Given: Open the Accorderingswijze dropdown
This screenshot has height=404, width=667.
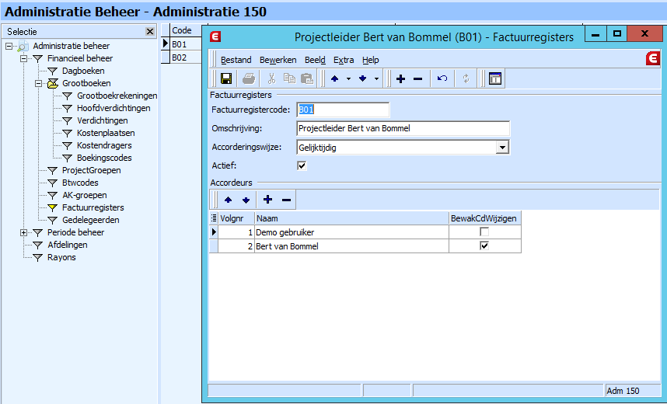Looking at the screenshot, I should [502, 147].
